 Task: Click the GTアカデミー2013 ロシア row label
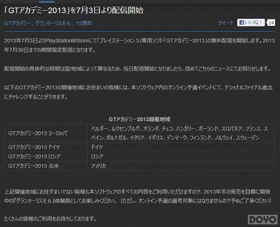tap(35, 157)
